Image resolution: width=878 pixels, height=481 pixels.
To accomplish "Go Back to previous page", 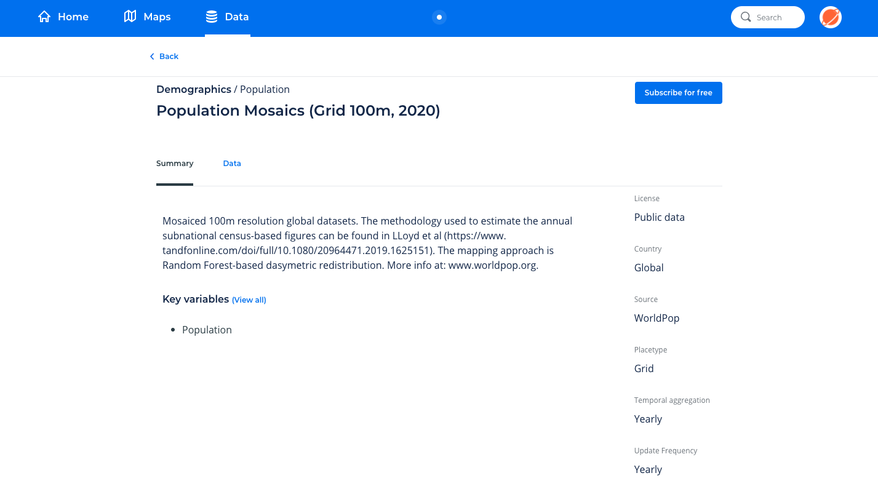I will point(164,57).
